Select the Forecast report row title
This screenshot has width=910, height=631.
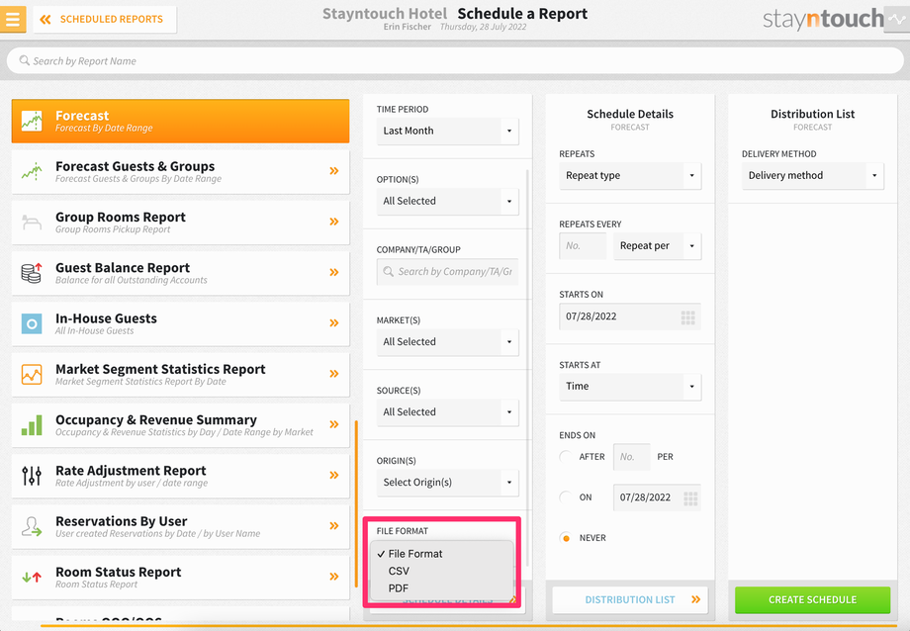(x=82, y=116)
